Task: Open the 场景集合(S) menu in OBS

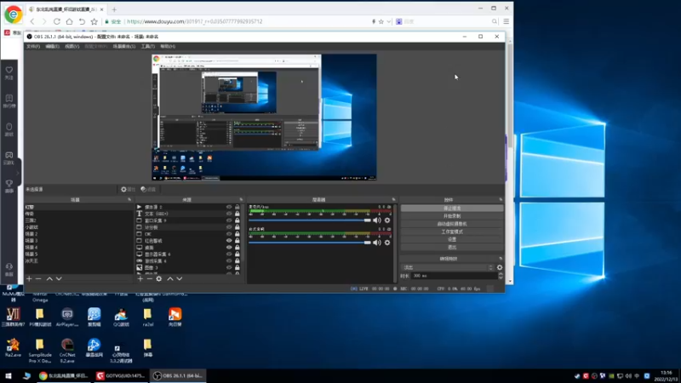Action: pyautogui.click(x=124, y=47)
